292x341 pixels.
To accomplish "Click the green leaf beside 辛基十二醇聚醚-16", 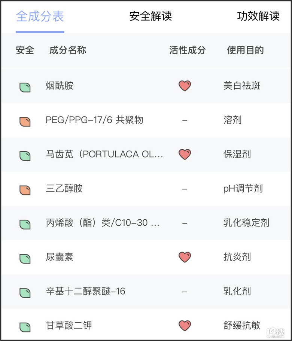I will pos(25,293).
